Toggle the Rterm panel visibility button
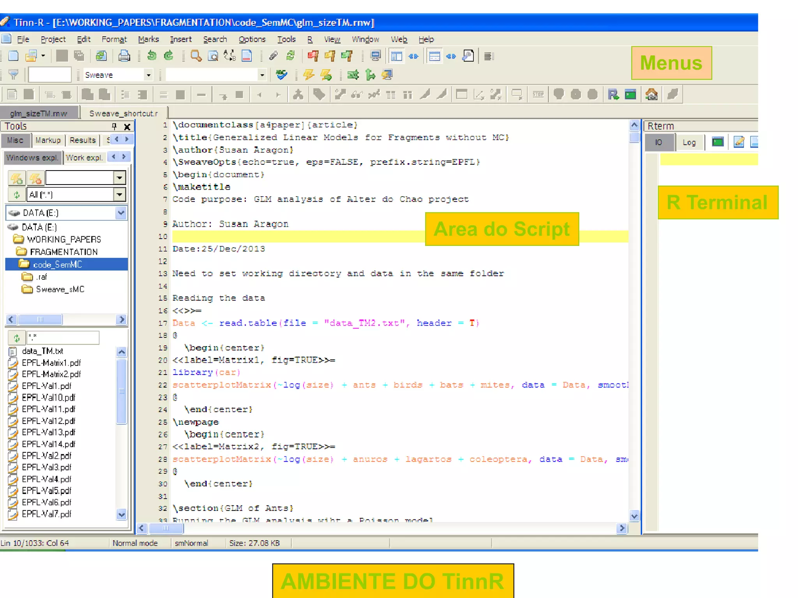The image size is (798, 598). coord(434,56)
